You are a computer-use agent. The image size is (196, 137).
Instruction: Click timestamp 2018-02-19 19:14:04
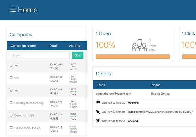(x=113, y=112)
